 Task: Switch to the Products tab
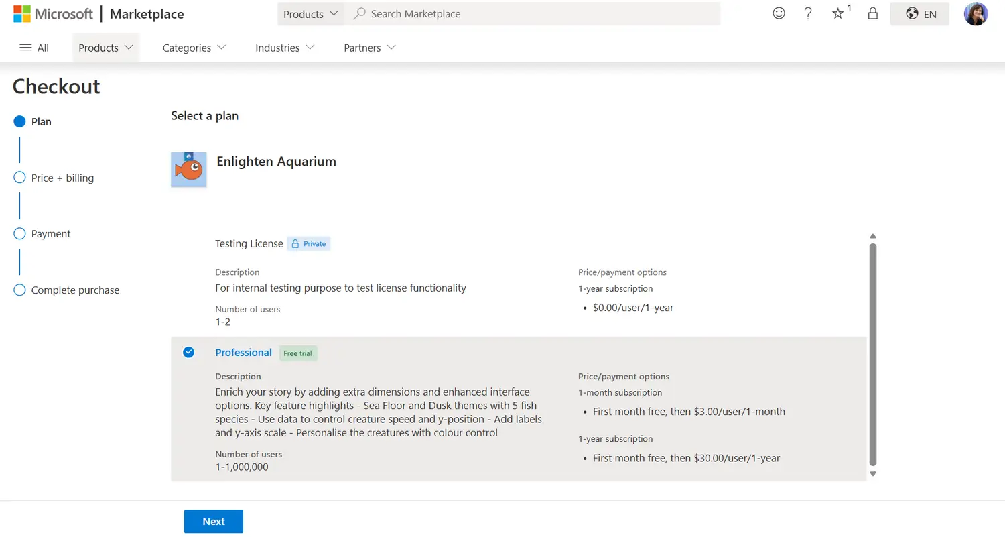(x=105, y=48)
